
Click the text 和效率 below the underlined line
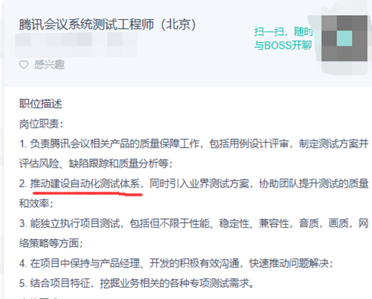click(36, 203)
